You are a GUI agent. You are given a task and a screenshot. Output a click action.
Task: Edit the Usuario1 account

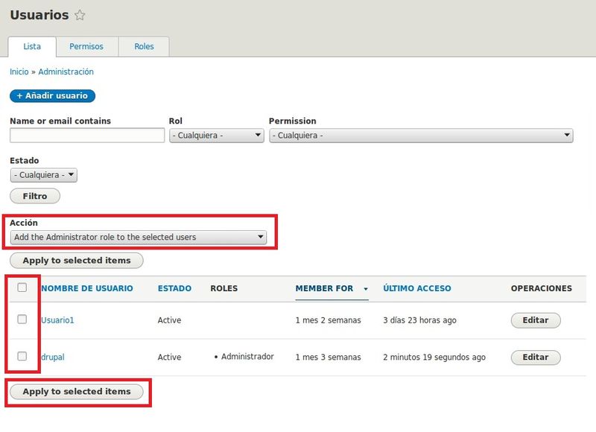[536, 320]
